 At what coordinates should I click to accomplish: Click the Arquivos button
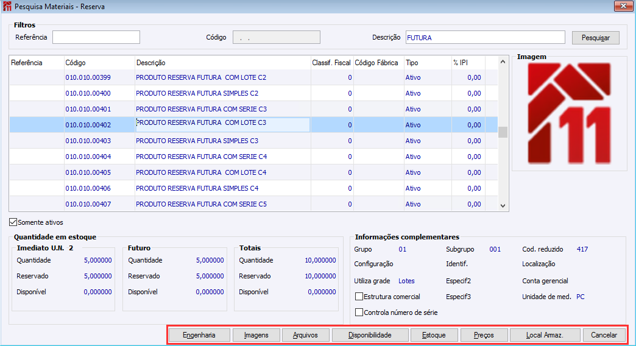click(x=305, y=335)
